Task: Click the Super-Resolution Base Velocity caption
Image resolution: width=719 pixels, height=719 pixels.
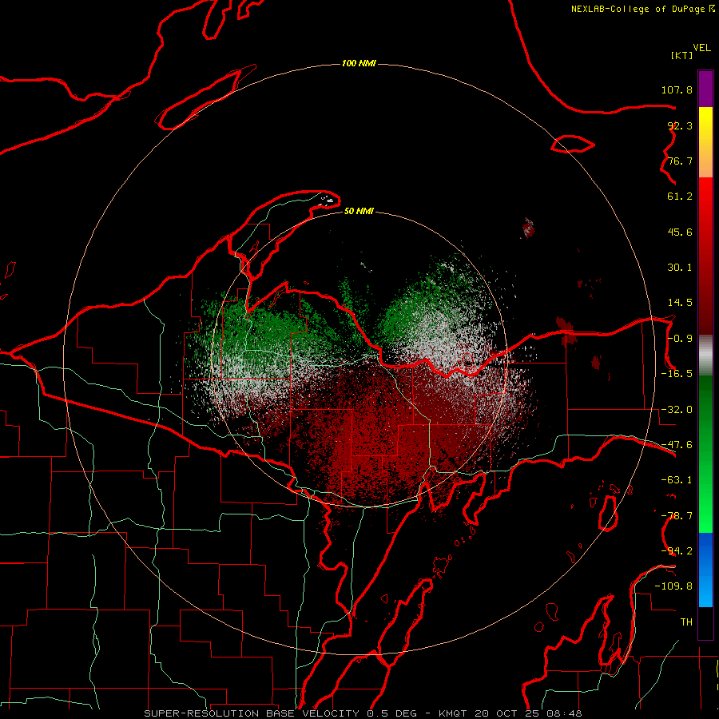Action: (x=363, y=713)
